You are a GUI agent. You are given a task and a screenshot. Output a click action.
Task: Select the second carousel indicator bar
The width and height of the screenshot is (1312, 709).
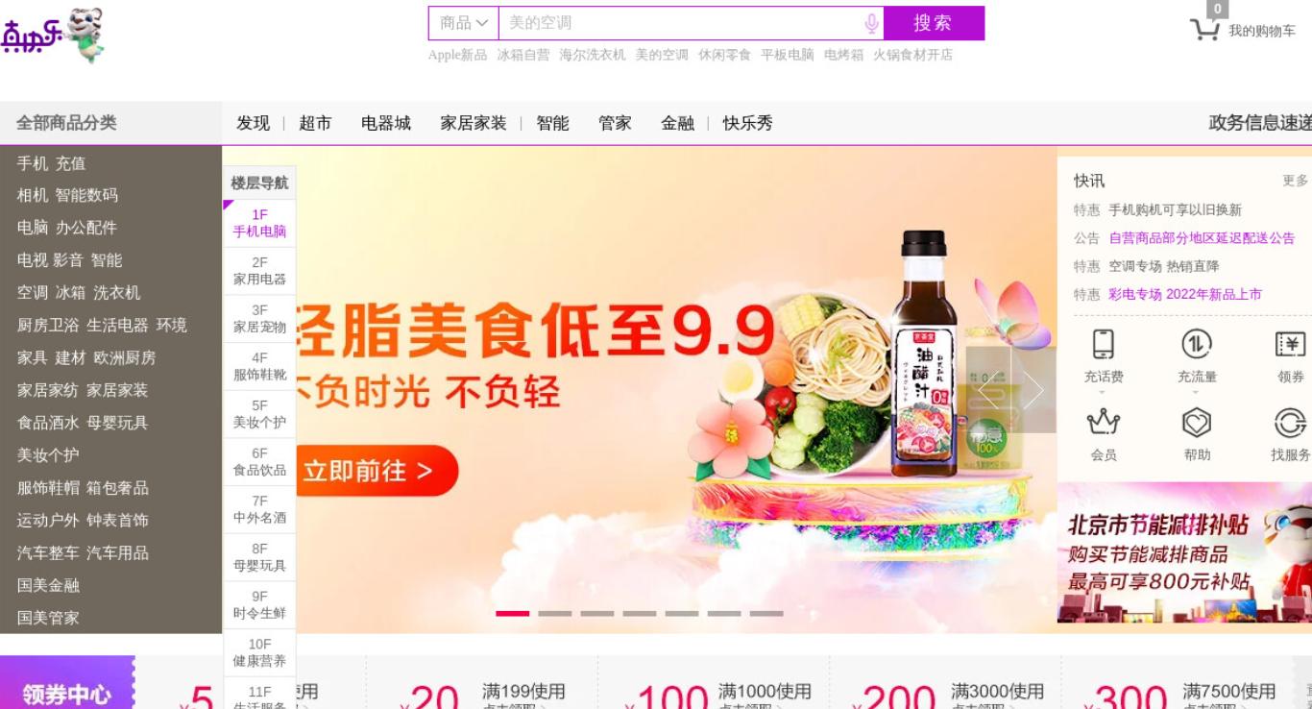pos(554,613)
